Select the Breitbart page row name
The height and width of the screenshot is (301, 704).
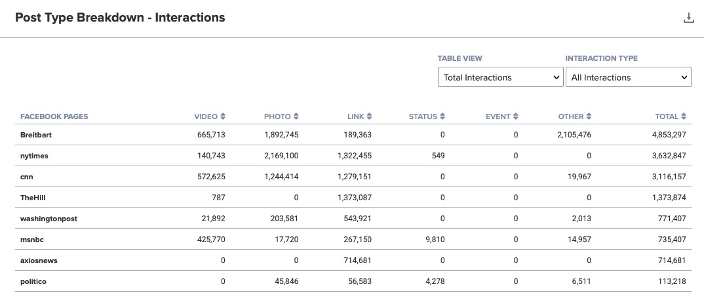36,135
